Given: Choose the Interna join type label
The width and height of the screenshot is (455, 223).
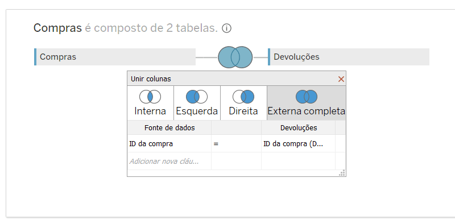Looking at the screenshot, I should (150, 111).
